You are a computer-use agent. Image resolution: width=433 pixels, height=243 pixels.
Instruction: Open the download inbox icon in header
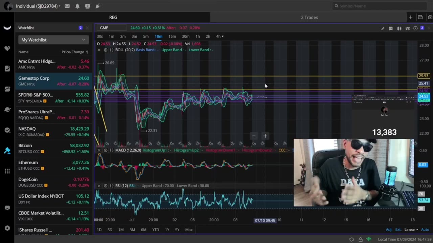[x=88, y=6]
